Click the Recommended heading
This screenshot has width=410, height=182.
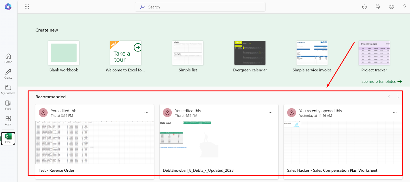tap(50, 97)
